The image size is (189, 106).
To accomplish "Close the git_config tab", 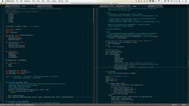I will pos(161,6).
